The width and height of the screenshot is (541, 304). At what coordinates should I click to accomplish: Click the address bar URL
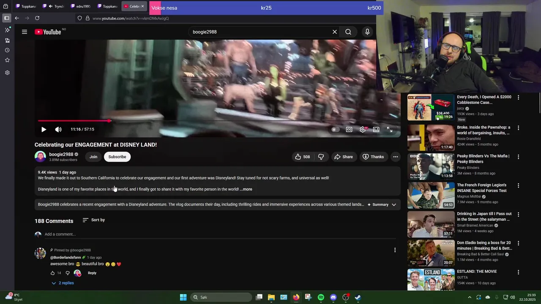pos(131,18)
